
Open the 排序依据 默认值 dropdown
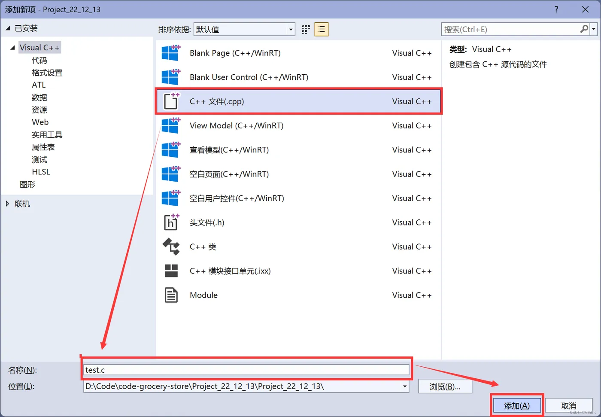click(x=244, y=29)
